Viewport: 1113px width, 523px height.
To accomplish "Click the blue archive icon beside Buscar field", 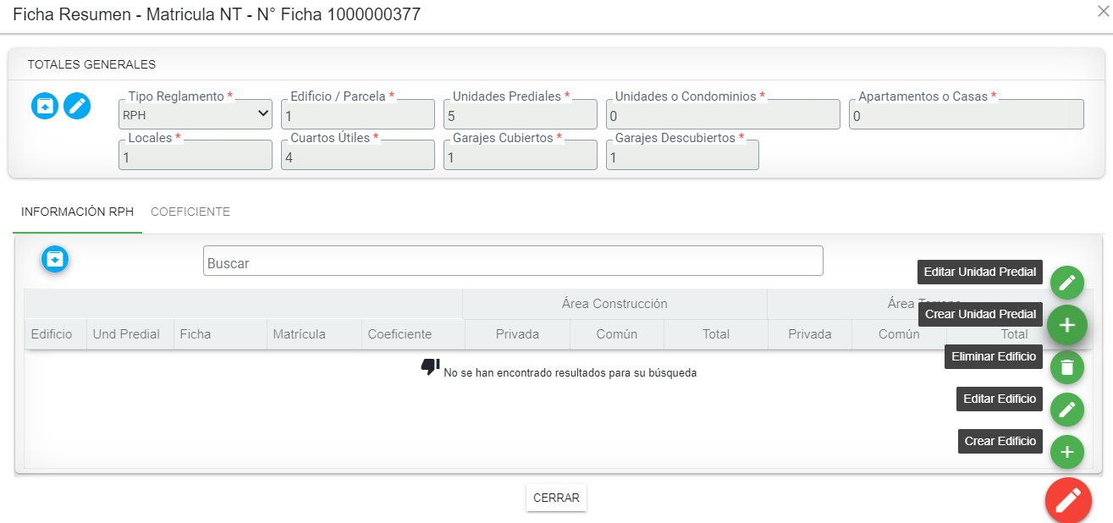I will (x=55, y=259).
